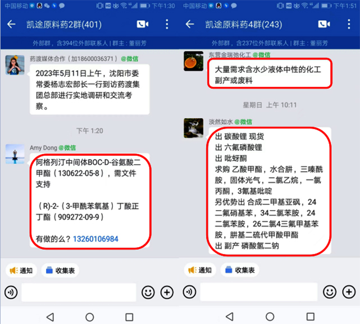Switch to voice input in left chat
This screenshot has height=324, width=360.
pos(11,293)
